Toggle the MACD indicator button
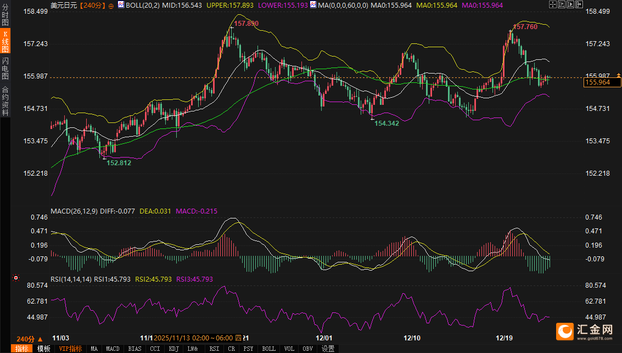The width and height of the screenshot is (622, 353). (113, 349)
